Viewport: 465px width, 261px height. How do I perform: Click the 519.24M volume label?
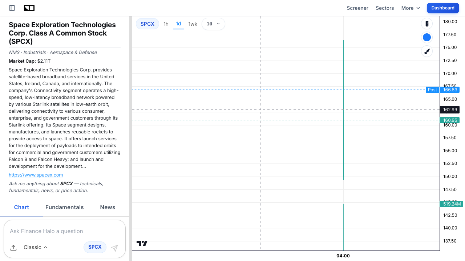click(452, 204)
